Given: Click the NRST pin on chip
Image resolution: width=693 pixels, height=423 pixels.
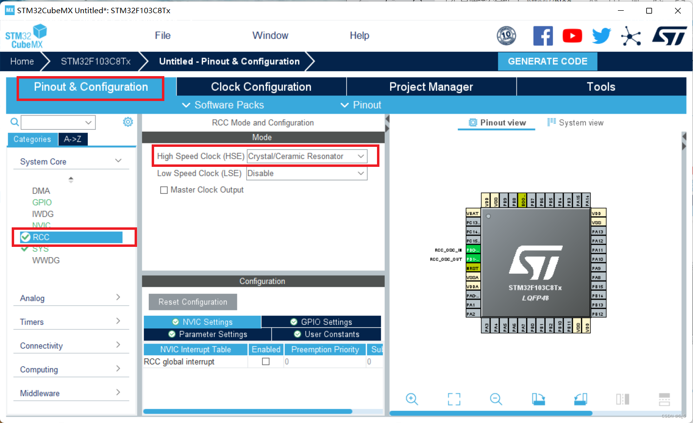Looking at the screenshot, I should 473,268.
